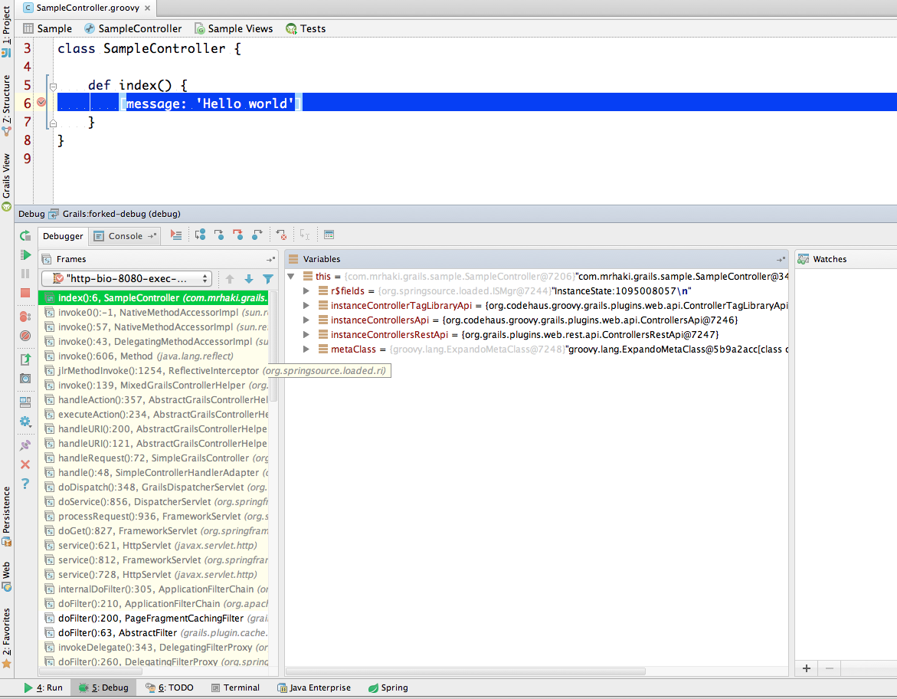897x699 pixels.
Task: Toggle the breakpoint on line 6
Action: click(x=41, y=103)
